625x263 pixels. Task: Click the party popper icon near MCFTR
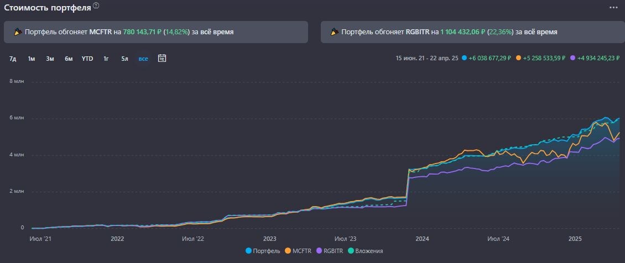(17, 32)
